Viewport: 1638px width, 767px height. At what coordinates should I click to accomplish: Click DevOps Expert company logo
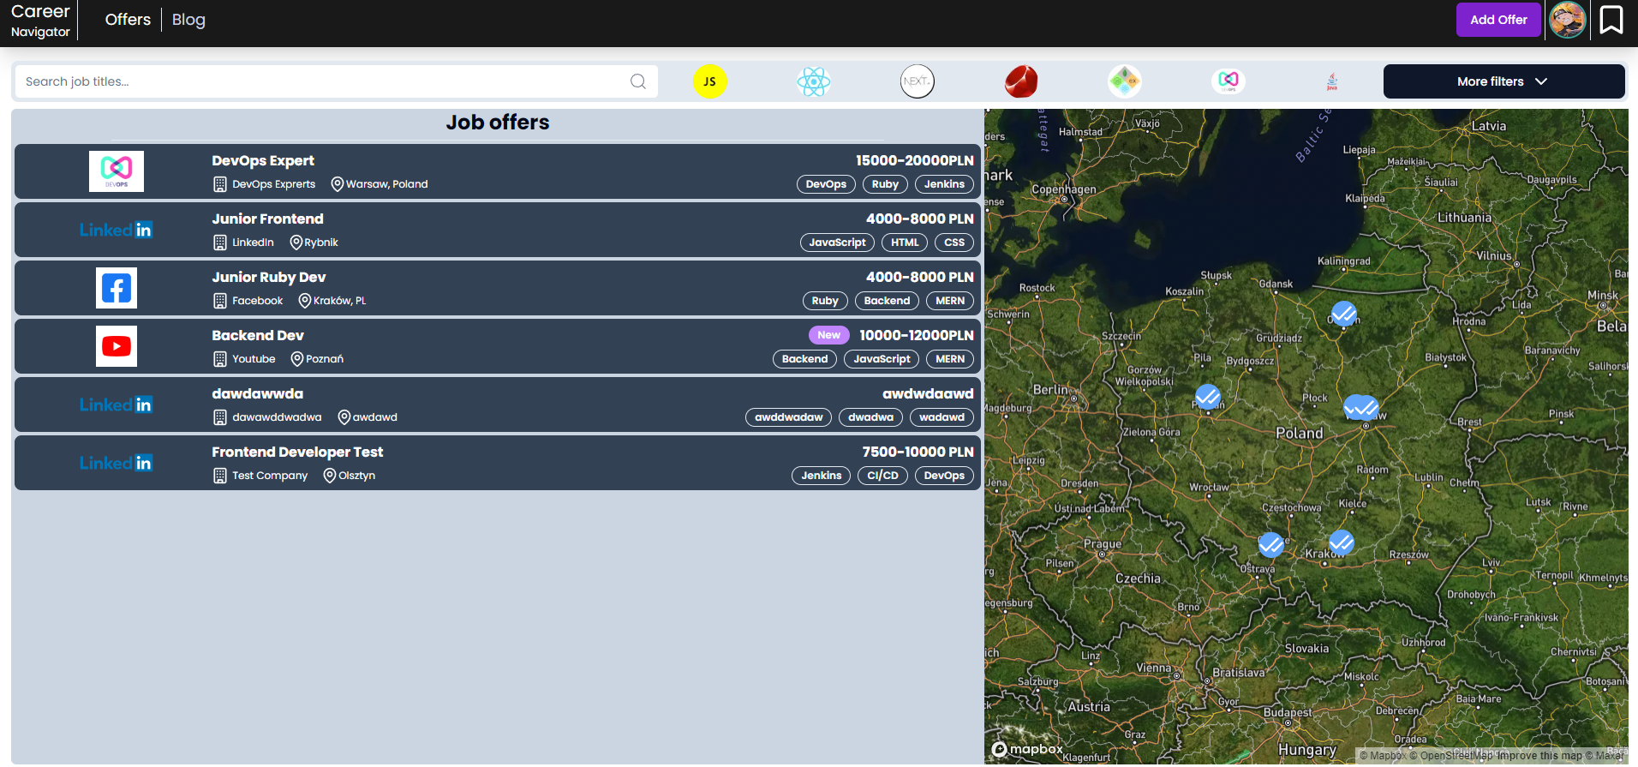tap(117, 171)
